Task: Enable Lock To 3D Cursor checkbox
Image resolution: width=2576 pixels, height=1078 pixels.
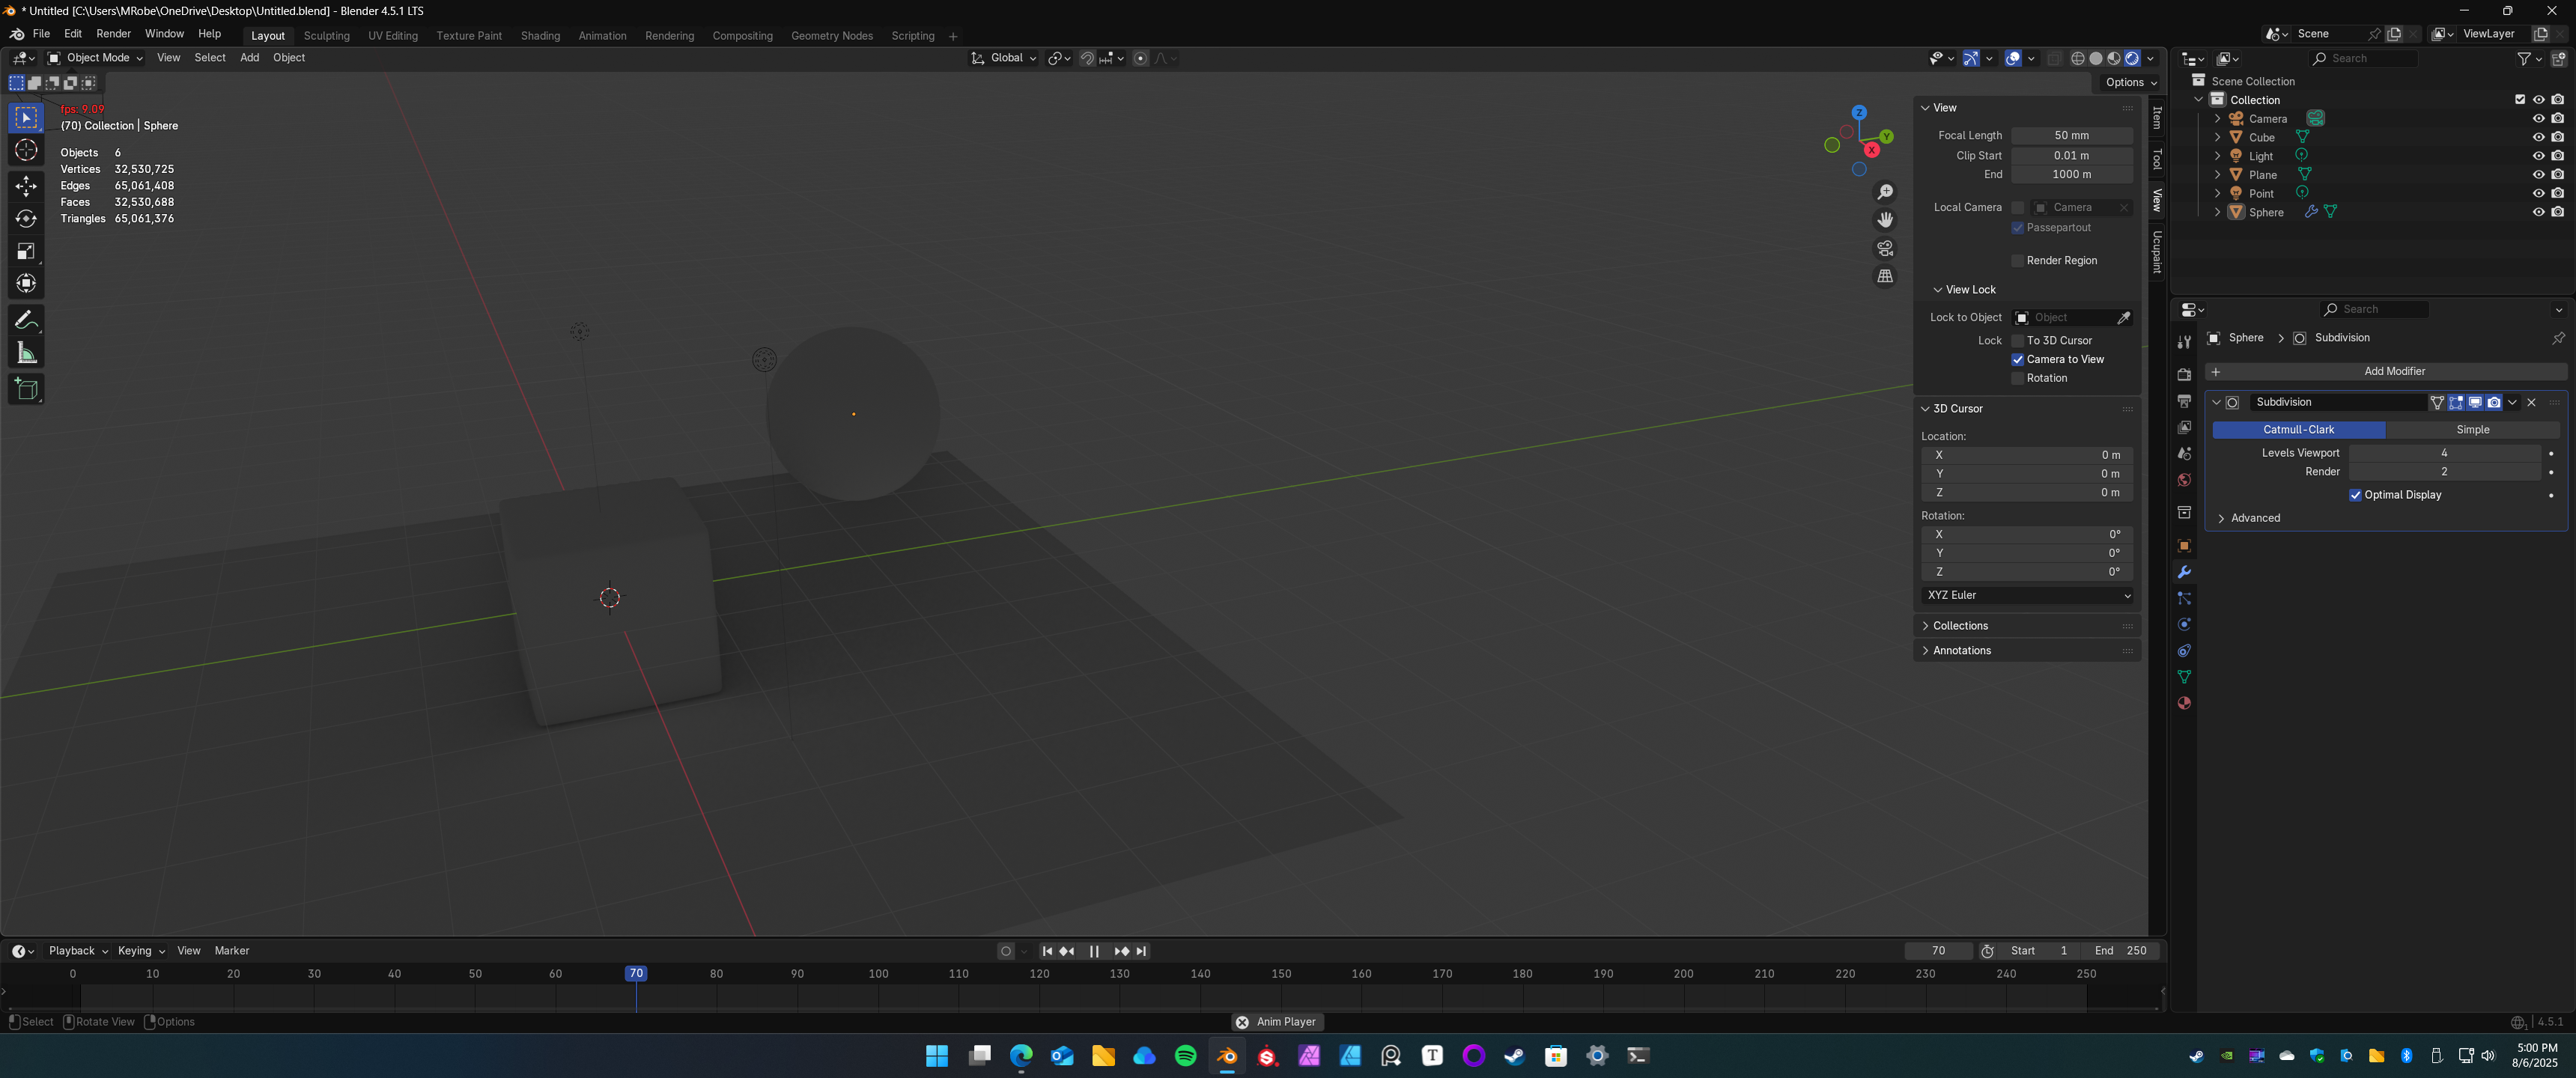Action: coord(2018,341)
